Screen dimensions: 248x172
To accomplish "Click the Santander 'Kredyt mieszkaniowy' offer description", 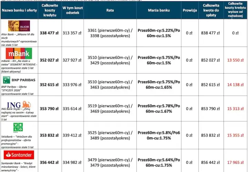I will (18, 167).
